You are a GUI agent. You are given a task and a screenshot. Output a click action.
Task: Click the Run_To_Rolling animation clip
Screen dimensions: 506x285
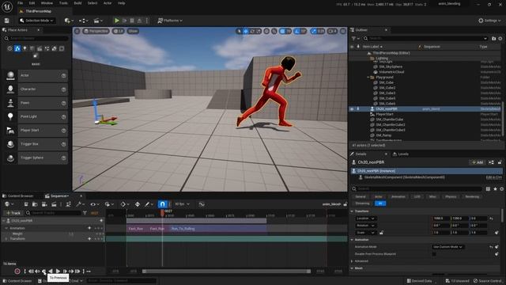pos(218,229)
